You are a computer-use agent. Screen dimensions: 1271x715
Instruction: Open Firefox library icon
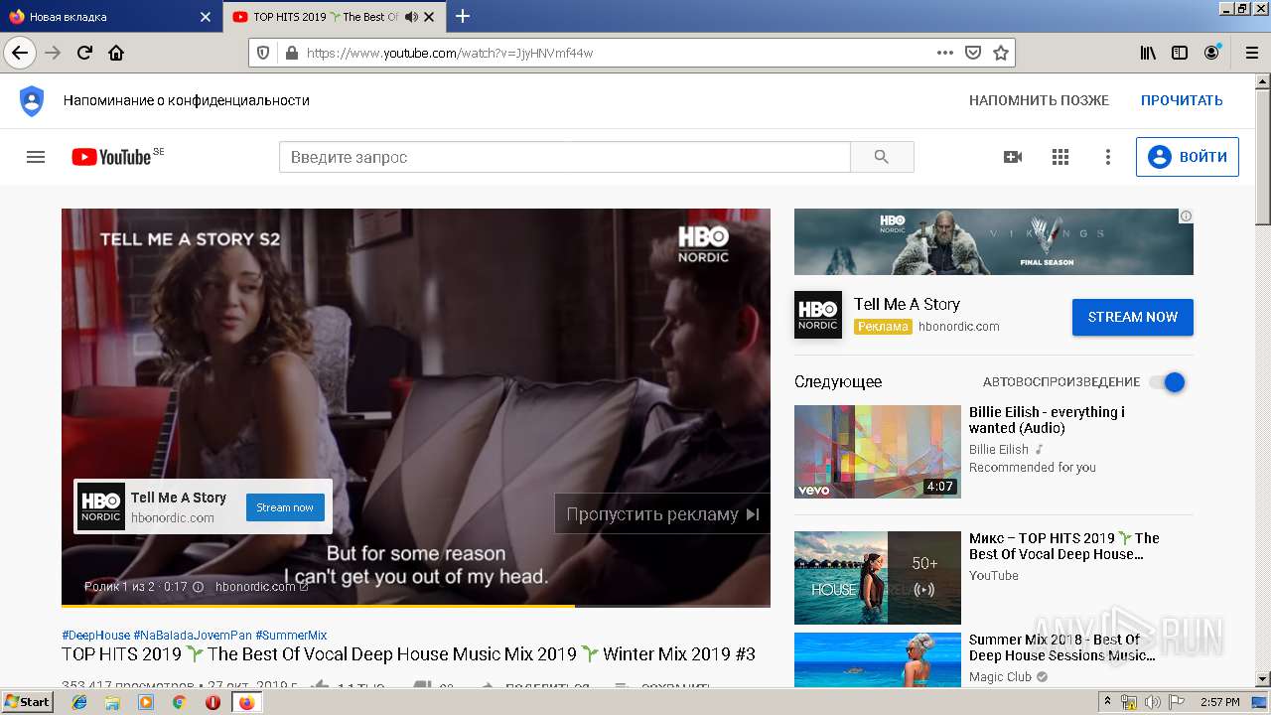coord(1148,53)
